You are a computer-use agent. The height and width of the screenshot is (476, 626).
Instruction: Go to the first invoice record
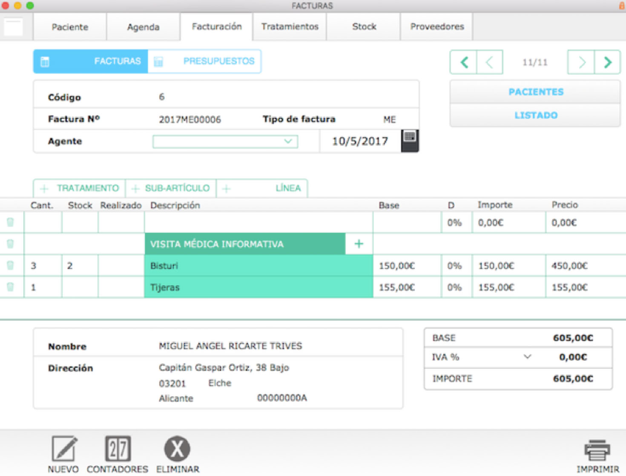464,63
